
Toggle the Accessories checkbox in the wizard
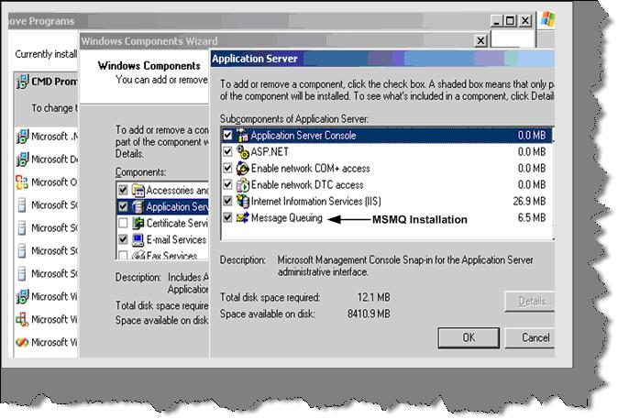click(123, 190)
